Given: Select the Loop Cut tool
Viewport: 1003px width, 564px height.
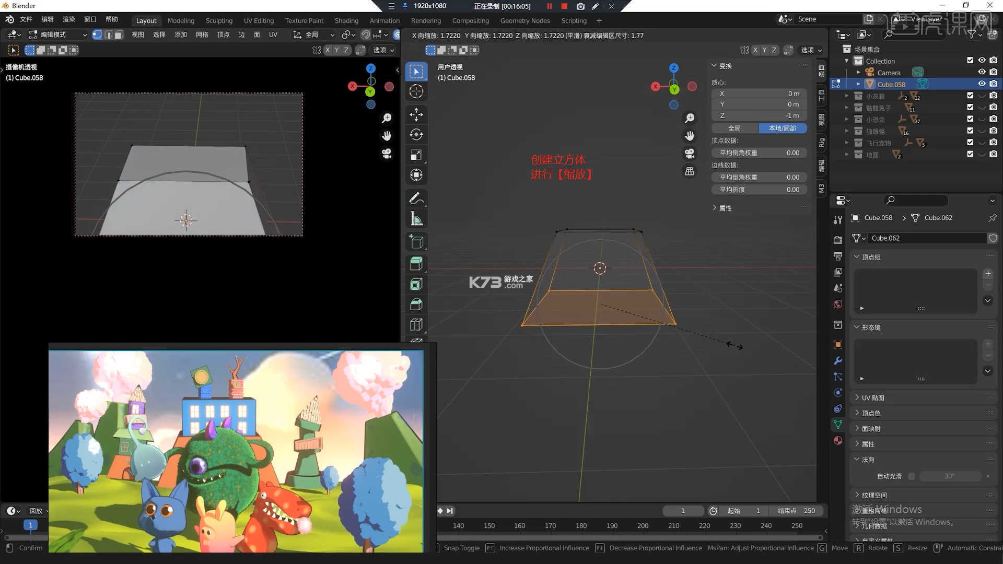Looking at the screenshot, I should [x=416, y=325].
